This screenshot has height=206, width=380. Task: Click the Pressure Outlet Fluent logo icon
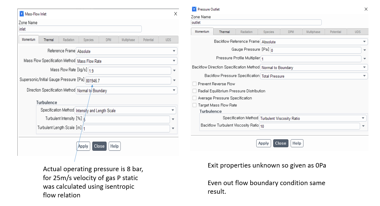pyautogui.click(x=194, y=9)
